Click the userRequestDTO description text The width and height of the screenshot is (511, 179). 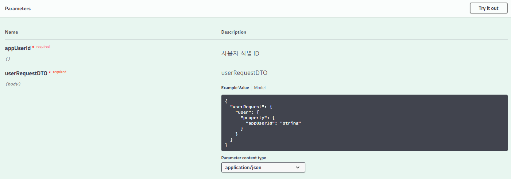pos(244,73)
